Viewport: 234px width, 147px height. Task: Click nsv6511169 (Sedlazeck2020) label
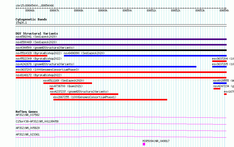(64, 81)
